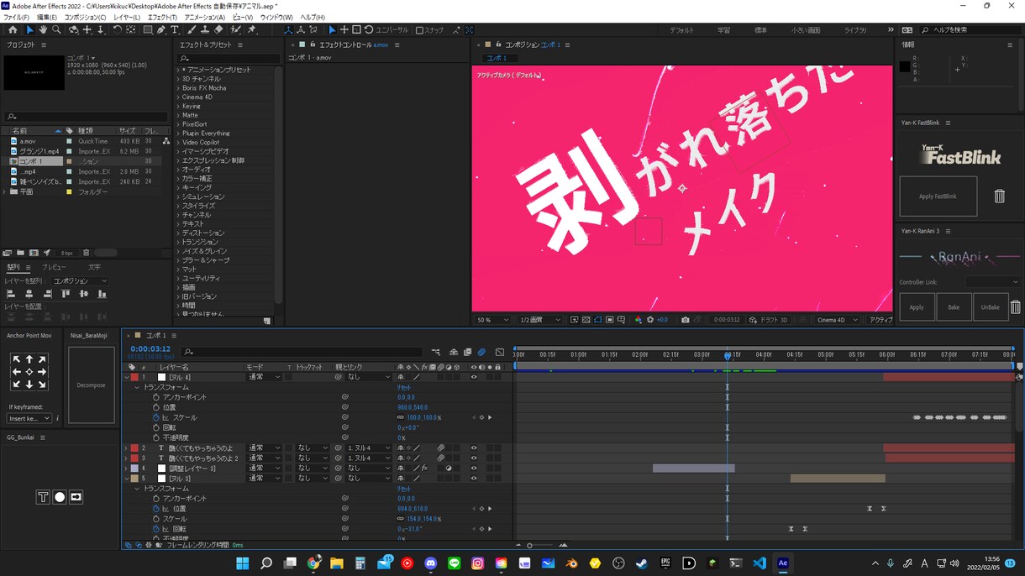Click リセット for layer 1 transform
The image size is (1025, 576).
click(404, 387)
